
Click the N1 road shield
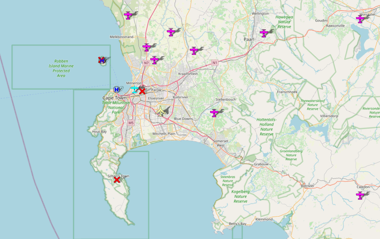point(214,63)
